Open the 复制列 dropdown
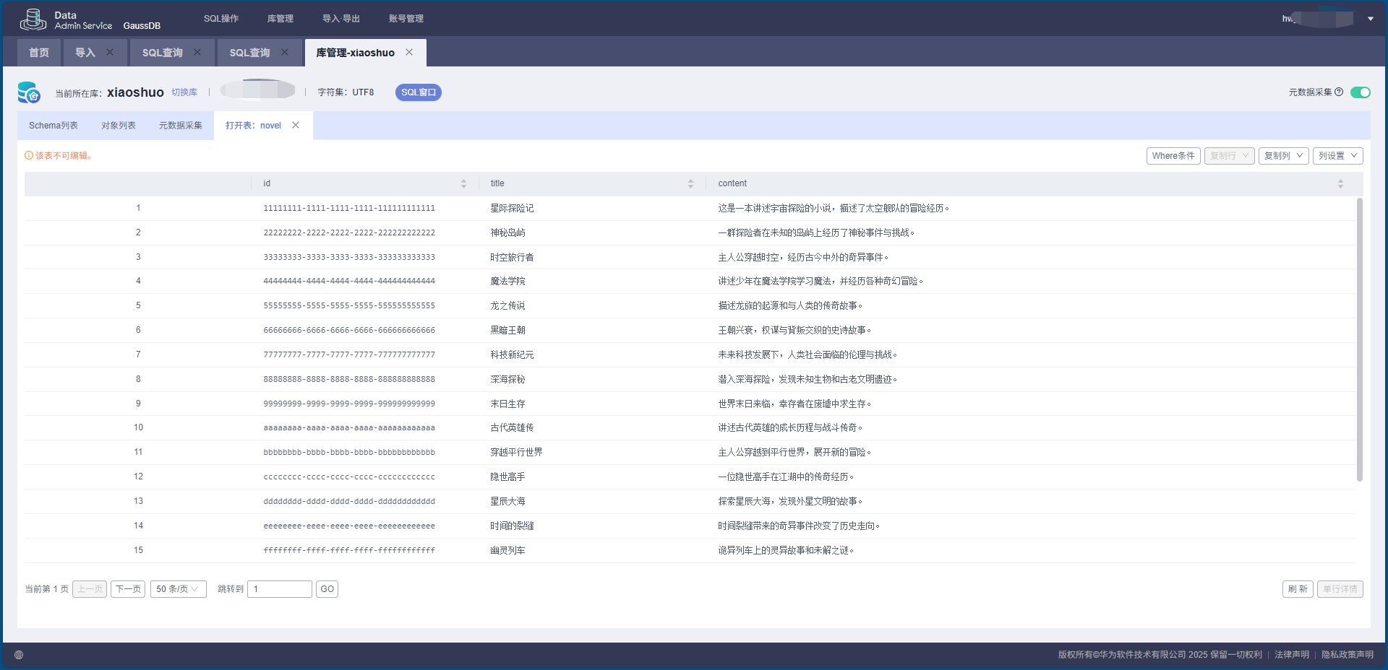1388x670 pixels. (1283, 156)
